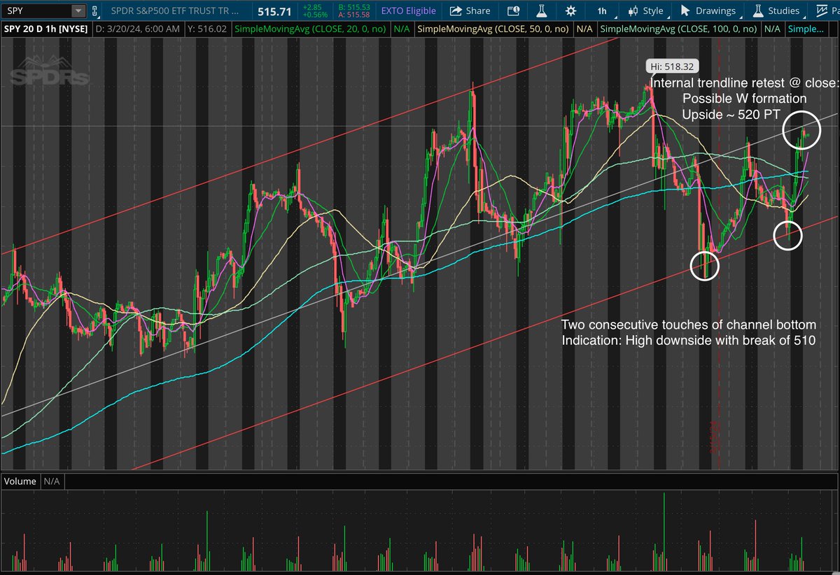The image size is (840, 575).
Task: Open the SPY symbol dropdown arrow
Action: pyautogui.click(x=78, y=10)
